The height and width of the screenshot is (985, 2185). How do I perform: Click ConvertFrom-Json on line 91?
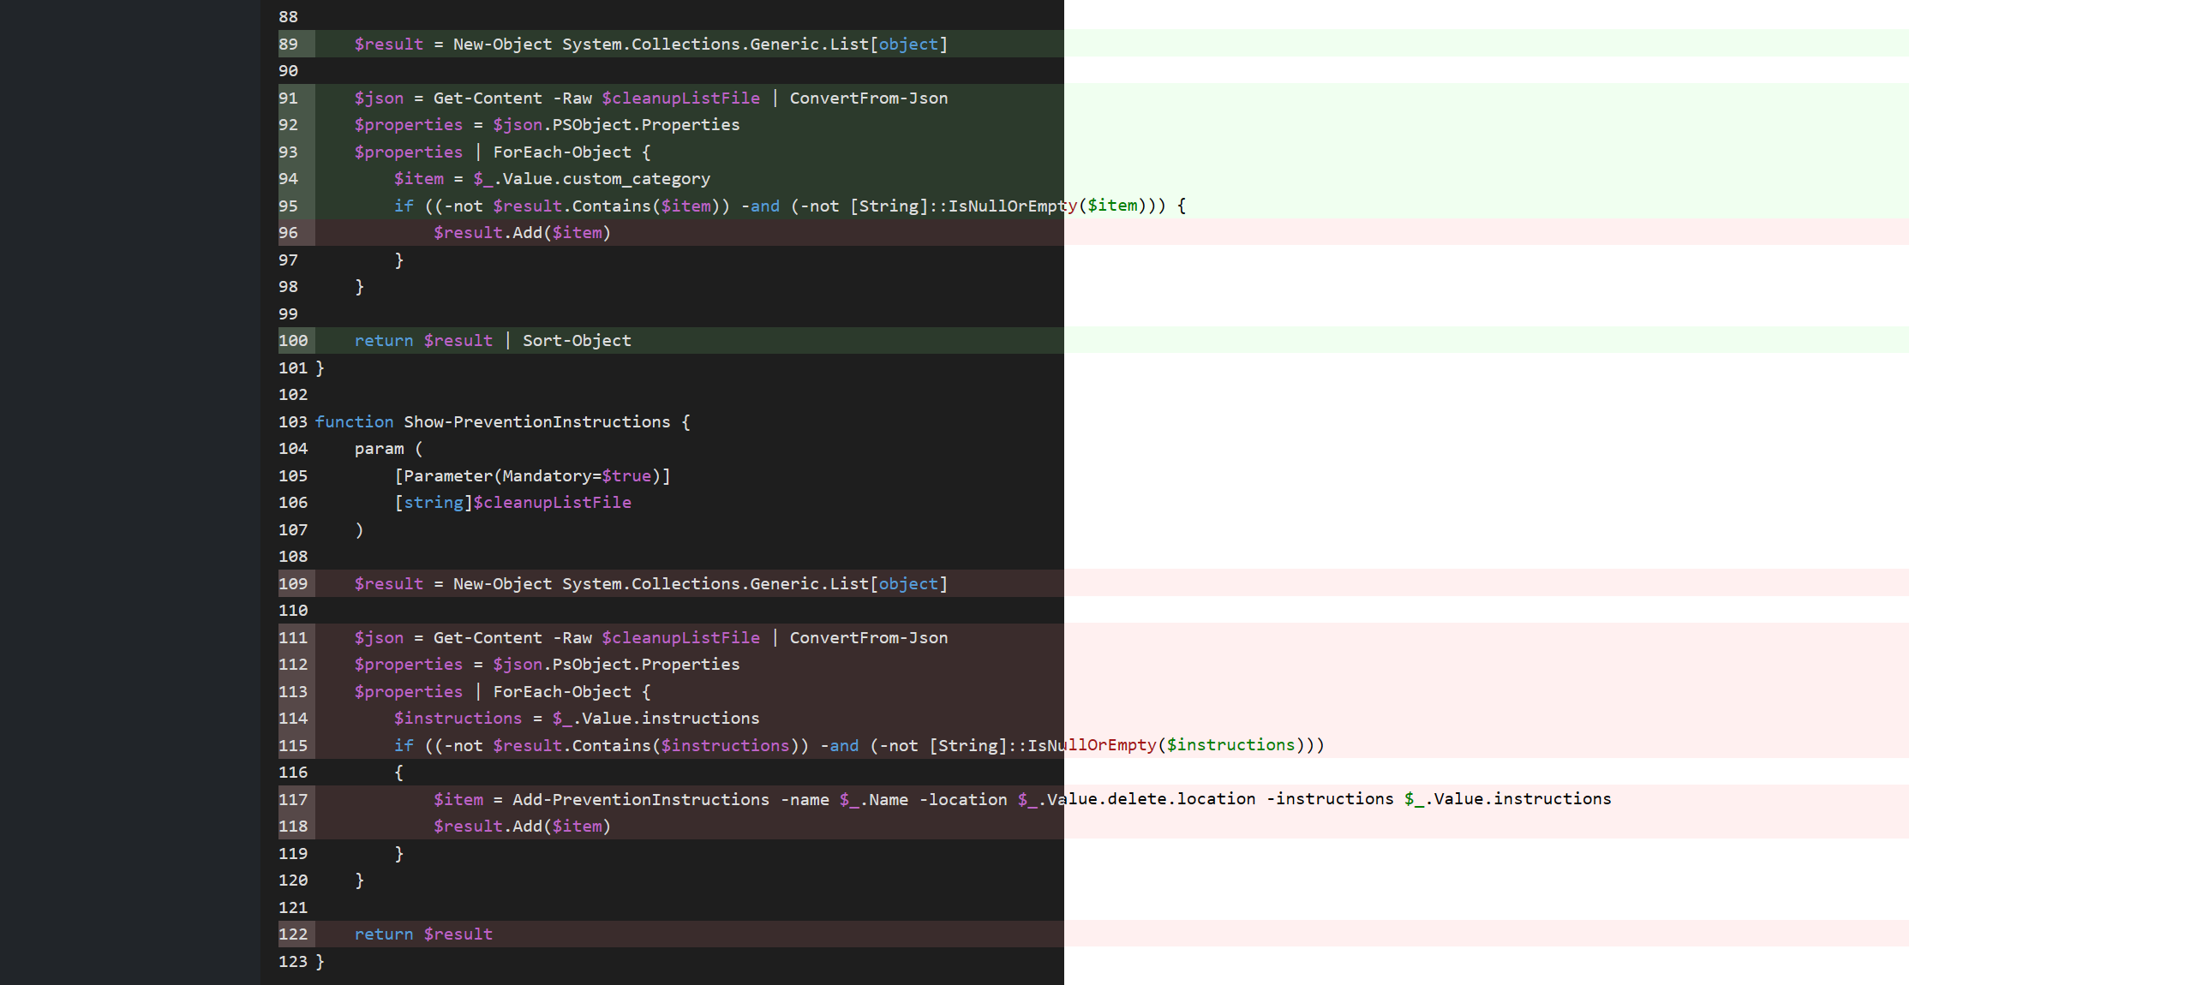point(868,98)
